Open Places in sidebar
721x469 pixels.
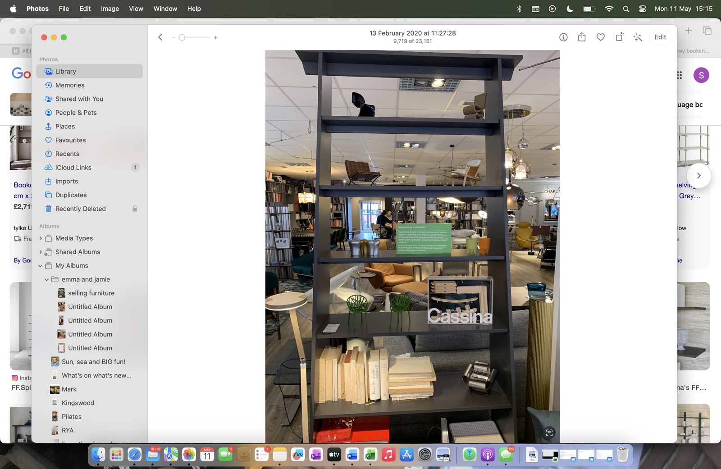coord(90,126)
